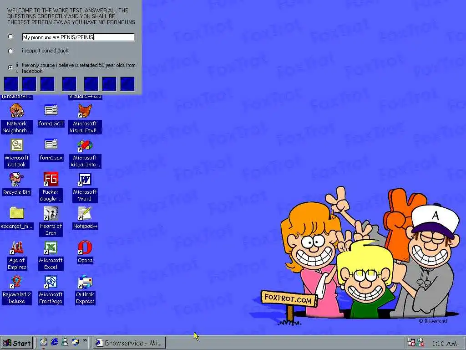Click the selected radio button about facebook source
Image resolution: width=466 pixels, height=350 pixels.
(10, 67)
